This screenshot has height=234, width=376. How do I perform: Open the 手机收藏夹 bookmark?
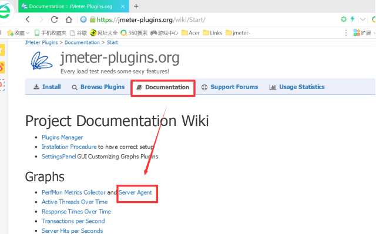pyautogui.click(x=51, y=33)
